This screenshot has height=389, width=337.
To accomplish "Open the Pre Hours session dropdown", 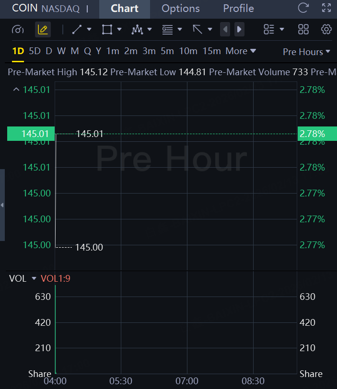I will (306, 52).
